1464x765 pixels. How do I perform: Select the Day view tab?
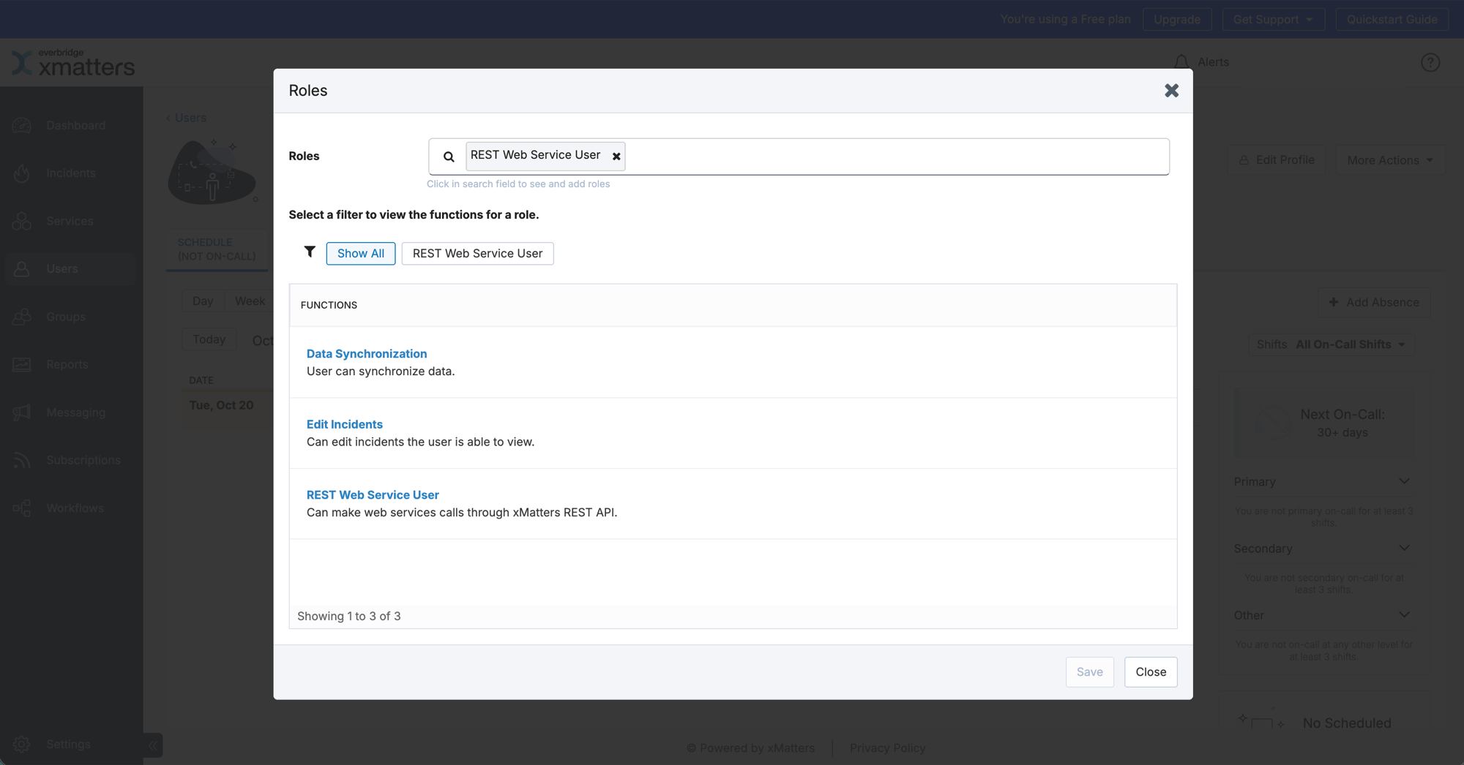point(203,301)
